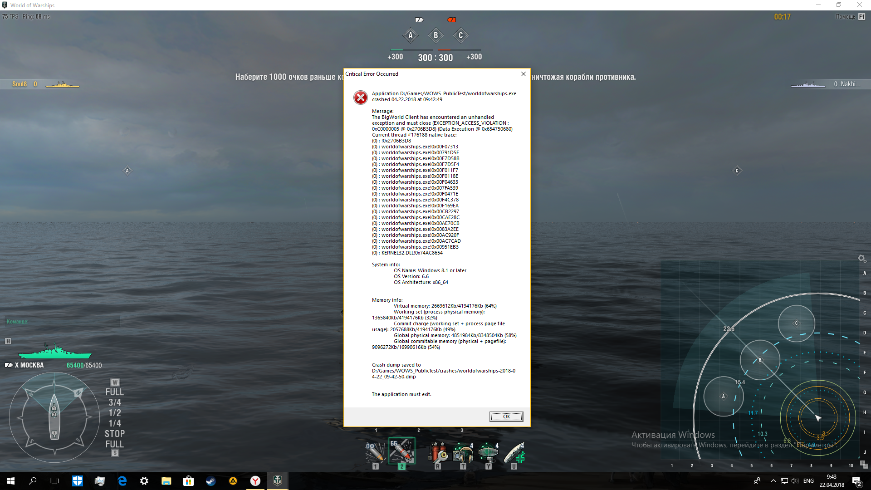Click the red error icon in the dialog
Screen dimensions: 871x490
click(x=361, y=97)
